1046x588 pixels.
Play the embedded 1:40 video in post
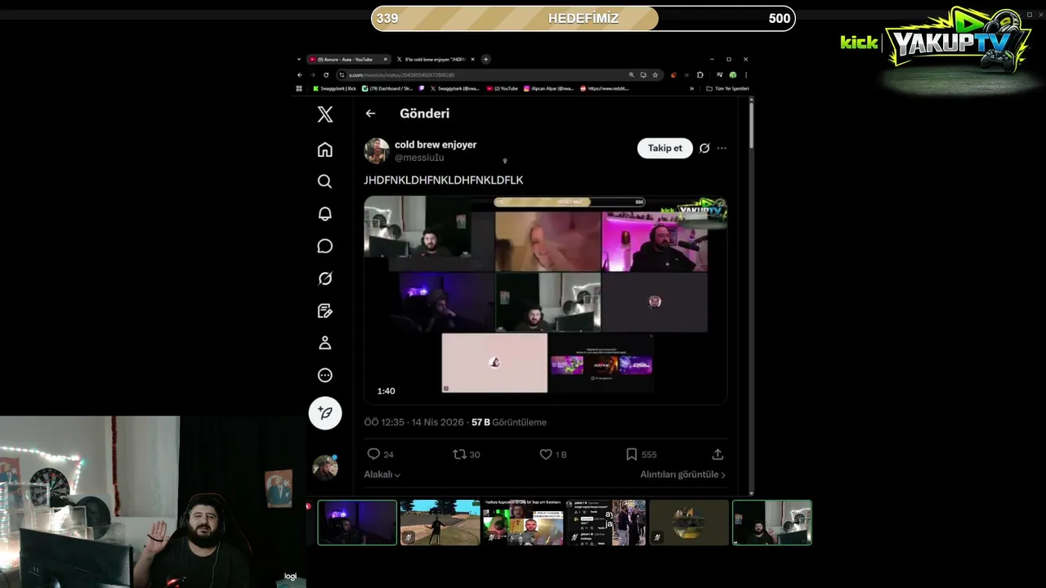pyautogui.click(x=545, y=300)
